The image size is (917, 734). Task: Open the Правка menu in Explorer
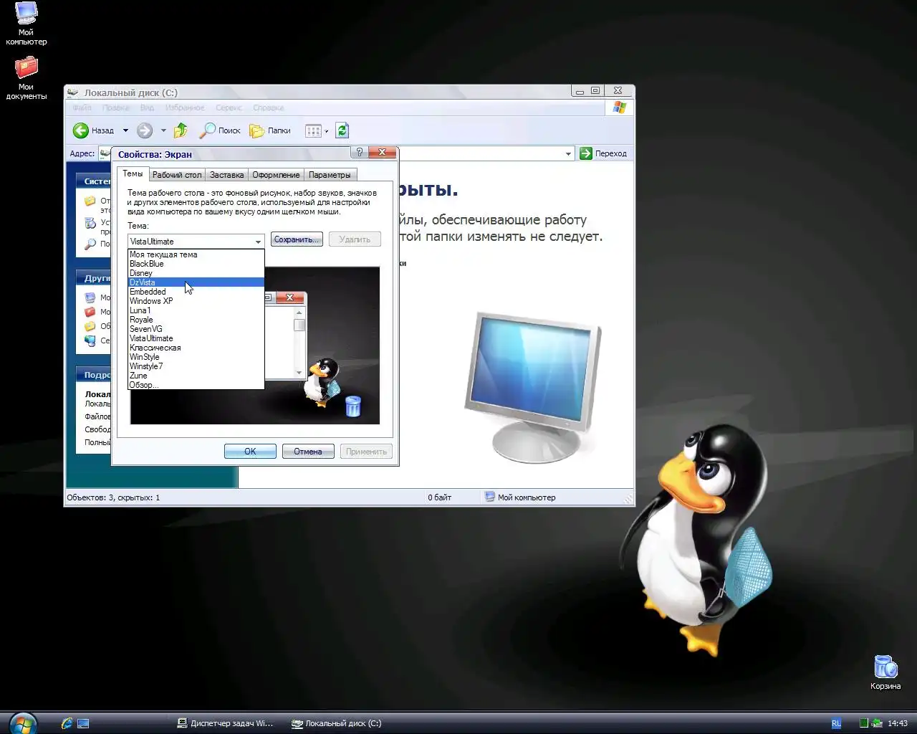(x=116, y=108)
